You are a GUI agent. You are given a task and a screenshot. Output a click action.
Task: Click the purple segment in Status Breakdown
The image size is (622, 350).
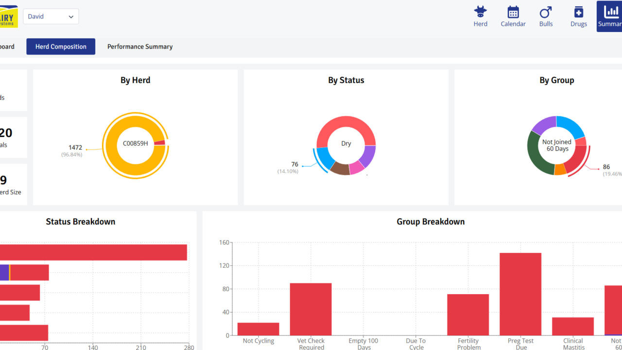[4, 273]
